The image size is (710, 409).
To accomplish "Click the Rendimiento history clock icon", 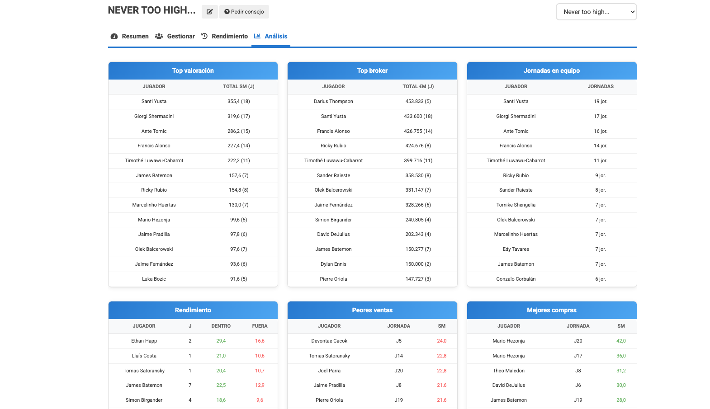I will (x=204, y=36).
